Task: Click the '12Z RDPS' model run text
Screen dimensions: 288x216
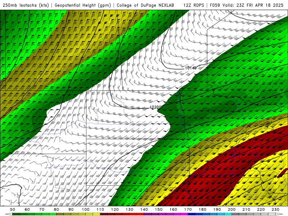Action: click(194, 5)
